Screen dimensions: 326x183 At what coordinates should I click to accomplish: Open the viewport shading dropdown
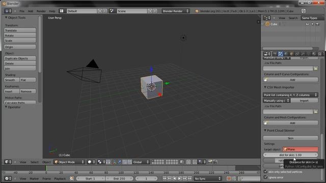coord(91,162)
